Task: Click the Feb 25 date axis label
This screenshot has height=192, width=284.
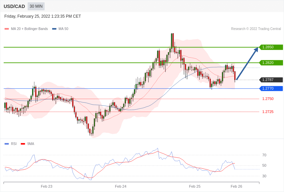Action: [x=195, y=186]
